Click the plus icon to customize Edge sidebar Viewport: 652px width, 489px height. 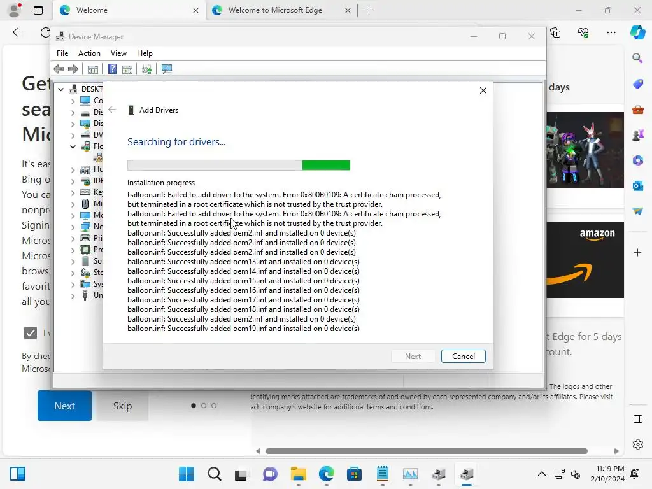(x=637, y=252)
